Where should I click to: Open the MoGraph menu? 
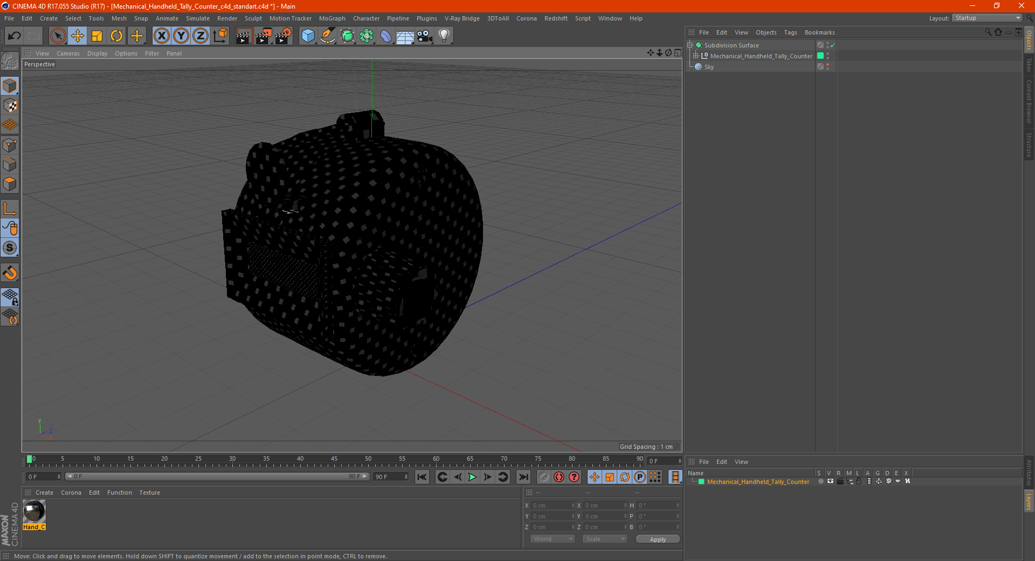(x=332, y=18)
